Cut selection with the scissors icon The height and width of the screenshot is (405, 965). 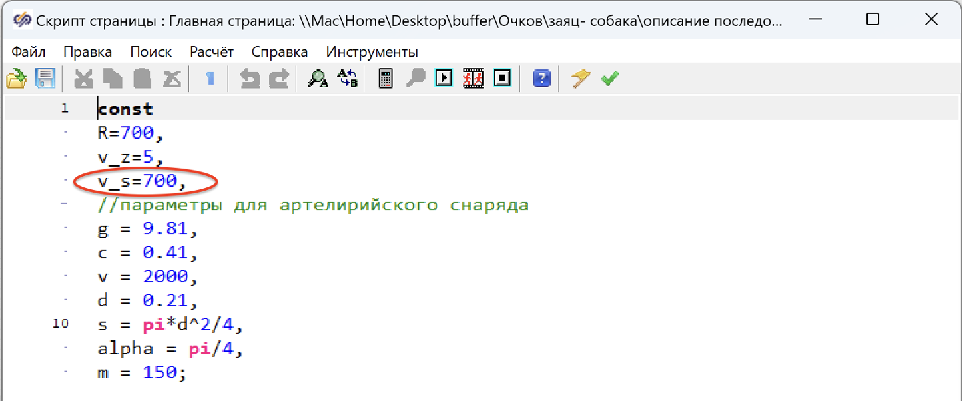tap(83, 79)
